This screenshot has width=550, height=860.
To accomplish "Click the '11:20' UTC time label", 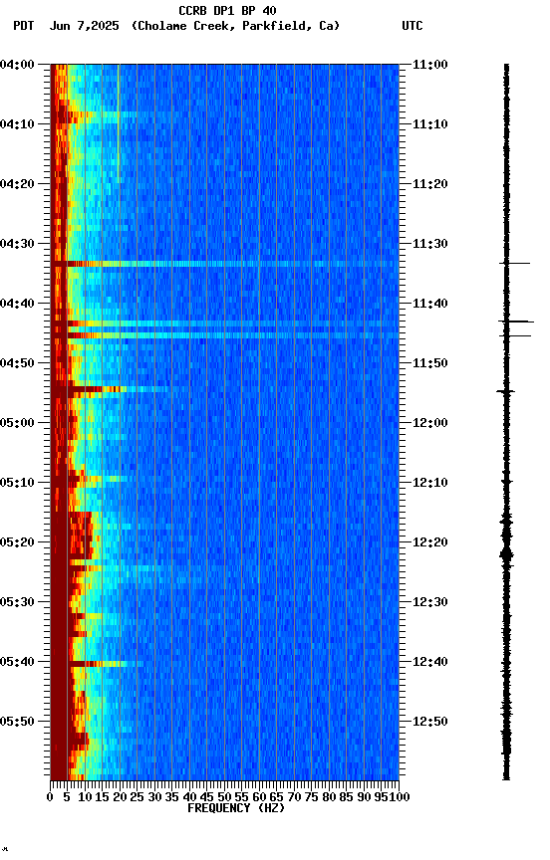I will click(430, 184).
